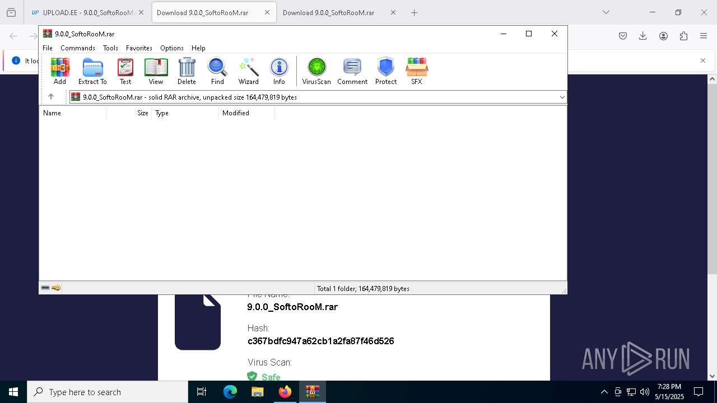Click the archive path address field

coord(318,97)
